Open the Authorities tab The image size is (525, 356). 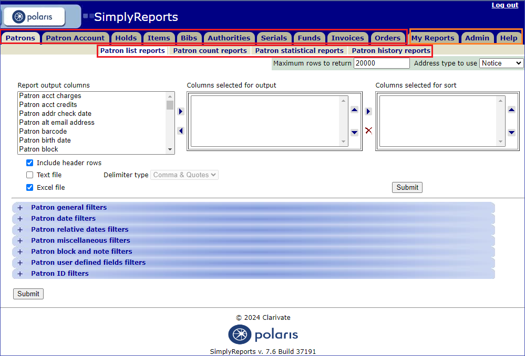pos(229,38)
